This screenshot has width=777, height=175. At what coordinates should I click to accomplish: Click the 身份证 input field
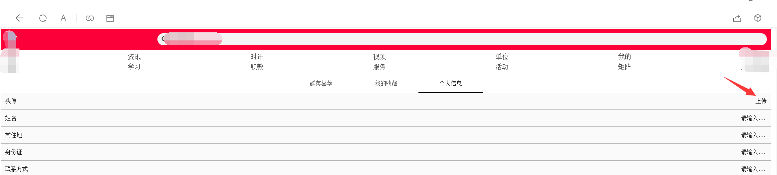[753, 152]
